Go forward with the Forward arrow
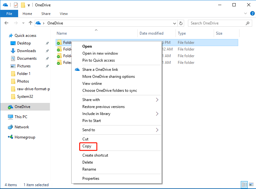 coord(16,23)
